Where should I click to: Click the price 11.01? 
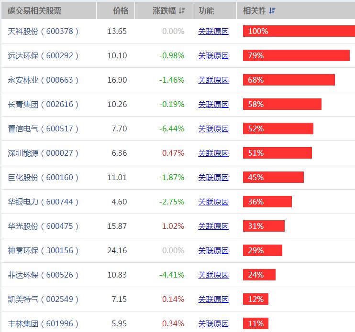coord(117,178)
